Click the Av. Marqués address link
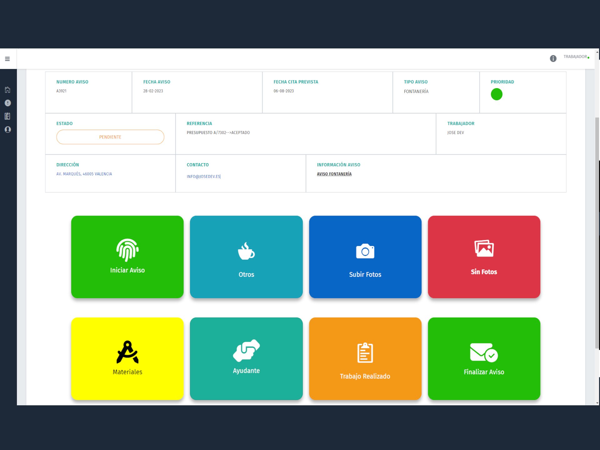This screenshot has width=600, height=450. [84, 174]
